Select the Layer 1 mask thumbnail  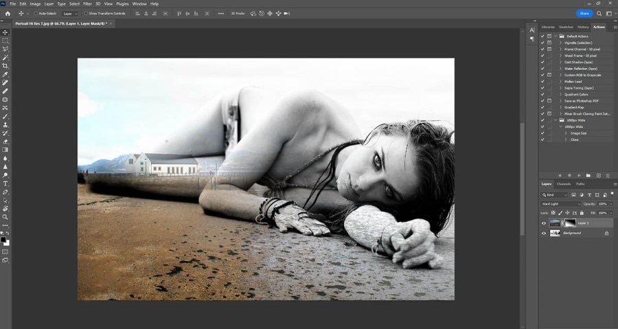571,223
